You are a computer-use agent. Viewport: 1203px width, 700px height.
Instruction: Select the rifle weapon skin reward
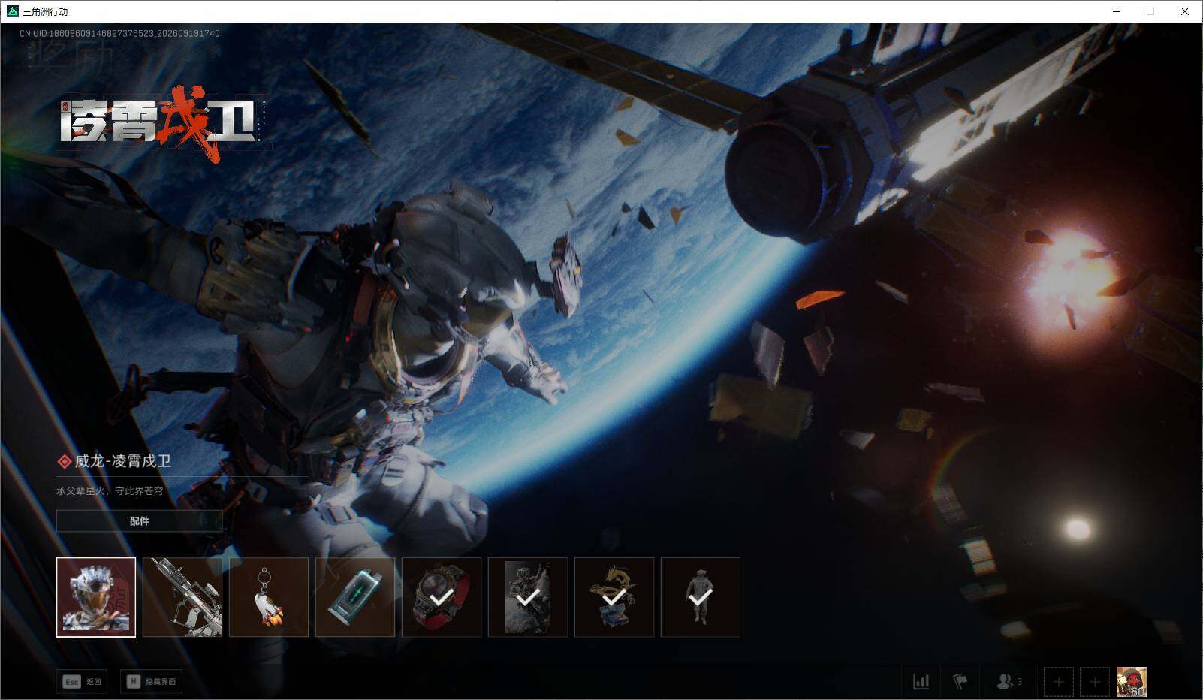pos(182,597)
